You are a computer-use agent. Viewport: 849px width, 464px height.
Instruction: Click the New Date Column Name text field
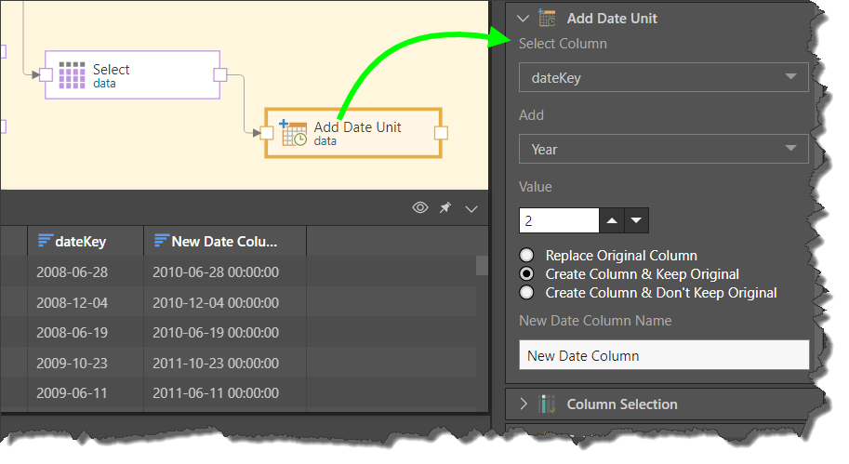coord(663,355)
